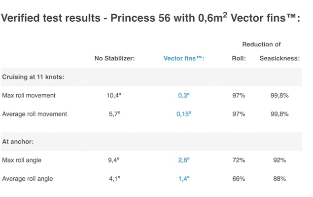313x197 pixels.
Task: Click the blue 'Vector fins™:' column header
Action: [x=184, y=58]
